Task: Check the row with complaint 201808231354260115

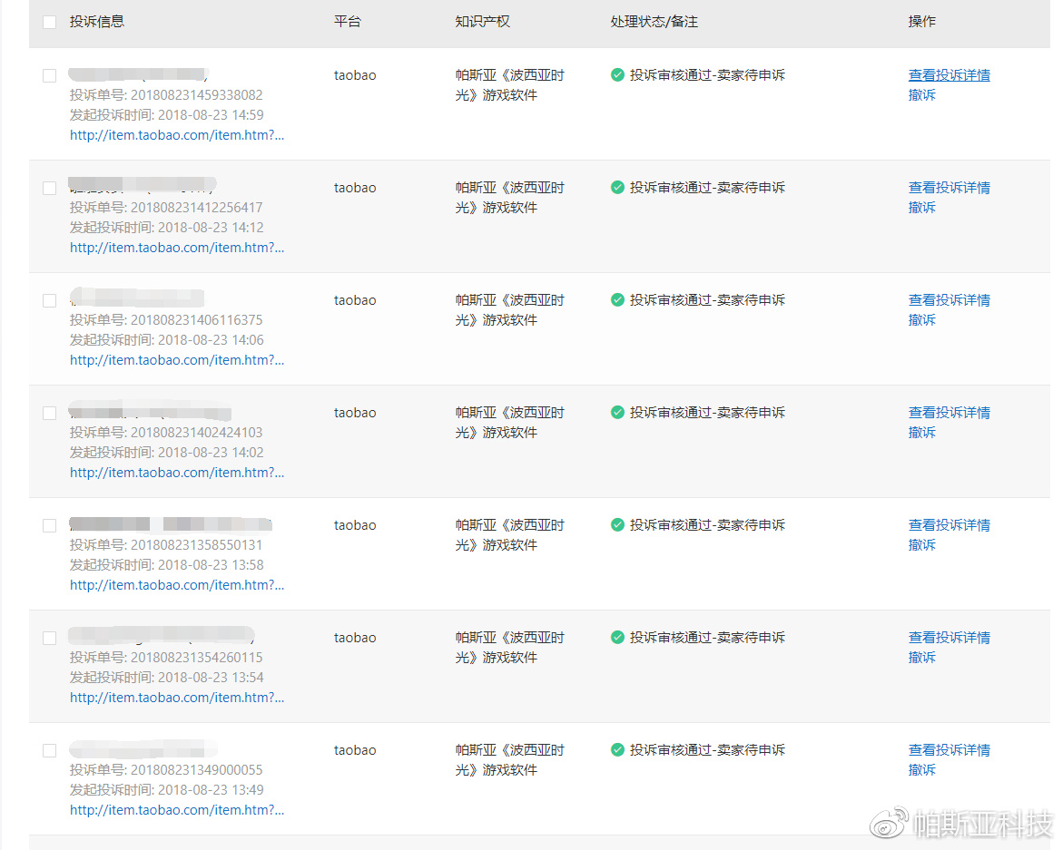Action: pos(50,638)
